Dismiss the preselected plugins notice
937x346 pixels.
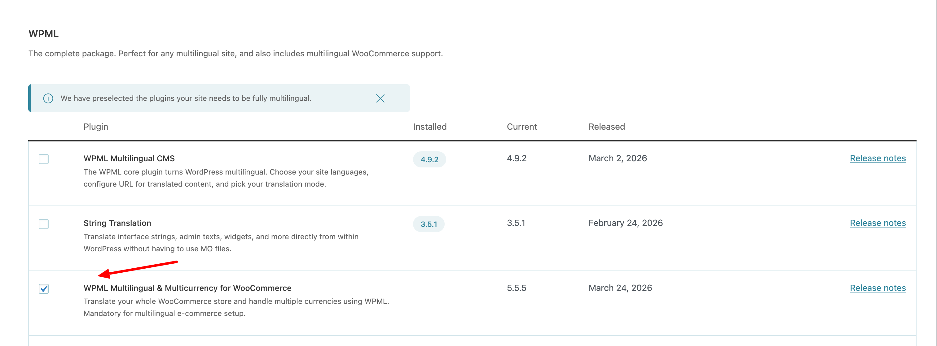click(x=380, y=98)
